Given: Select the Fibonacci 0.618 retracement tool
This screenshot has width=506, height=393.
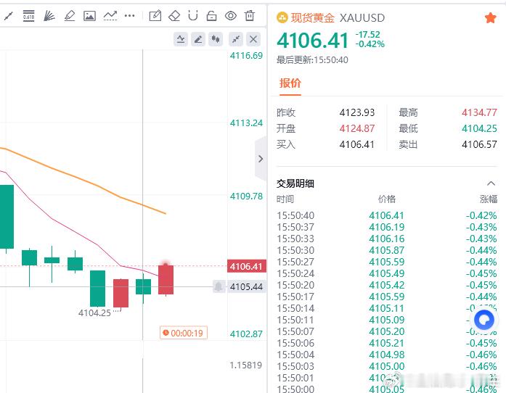Looking at the screenshot, I should coord(29,15).
